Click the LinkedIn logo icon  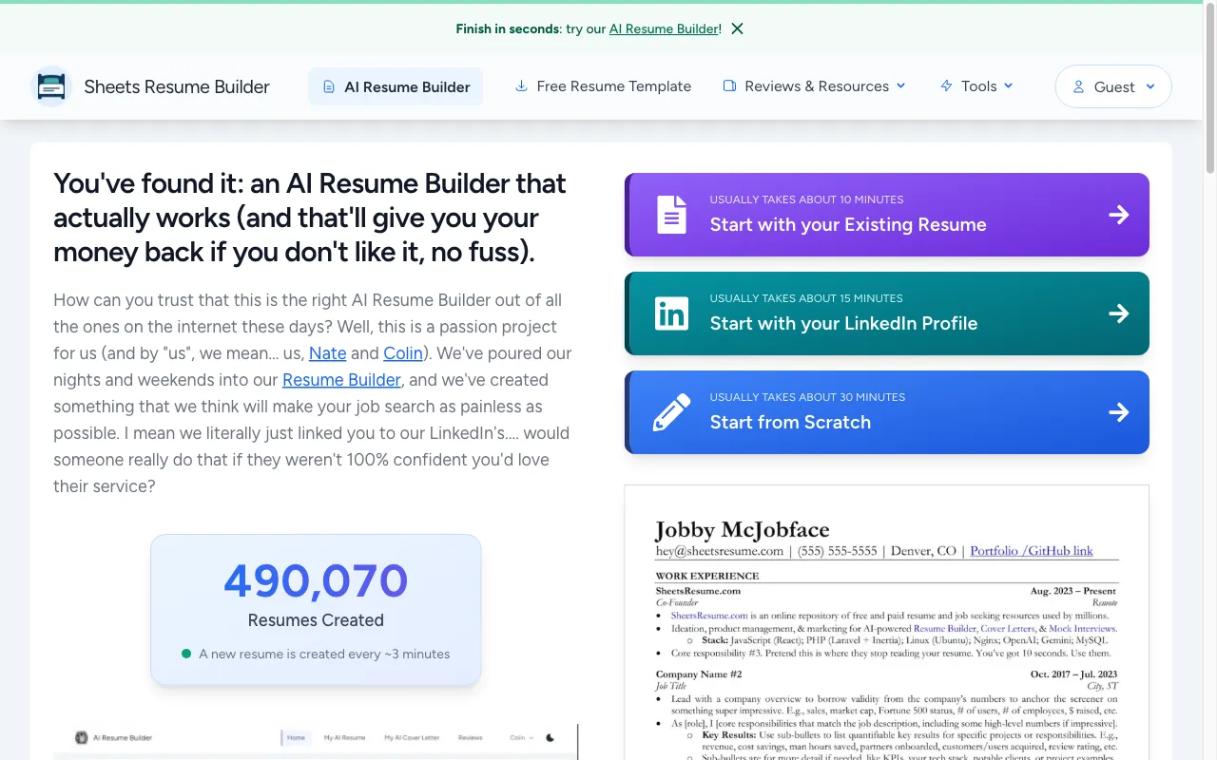tap(671, 313)
